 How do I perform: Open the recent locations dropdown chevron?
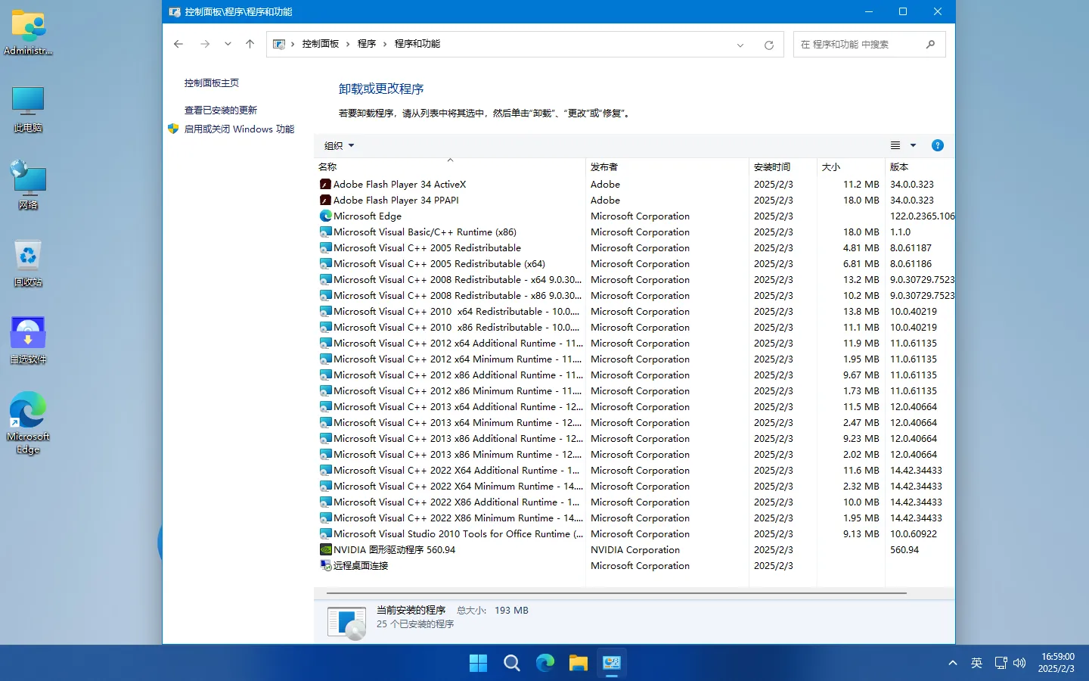[x=228, y=44]
